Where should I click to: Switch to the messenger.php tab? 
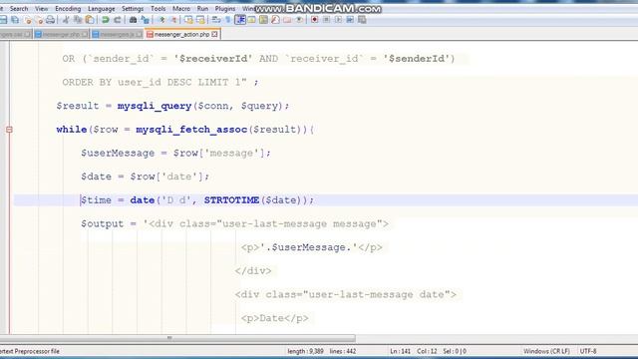pos(62,35)
